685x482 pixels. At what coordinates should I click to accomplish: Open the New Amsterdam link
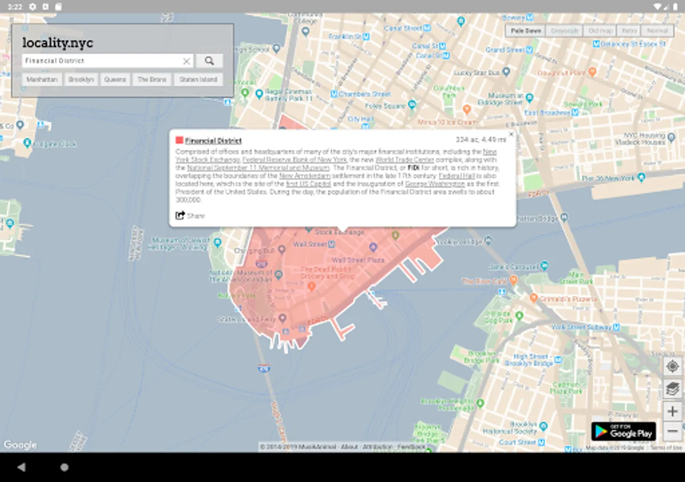click(305, 176)
